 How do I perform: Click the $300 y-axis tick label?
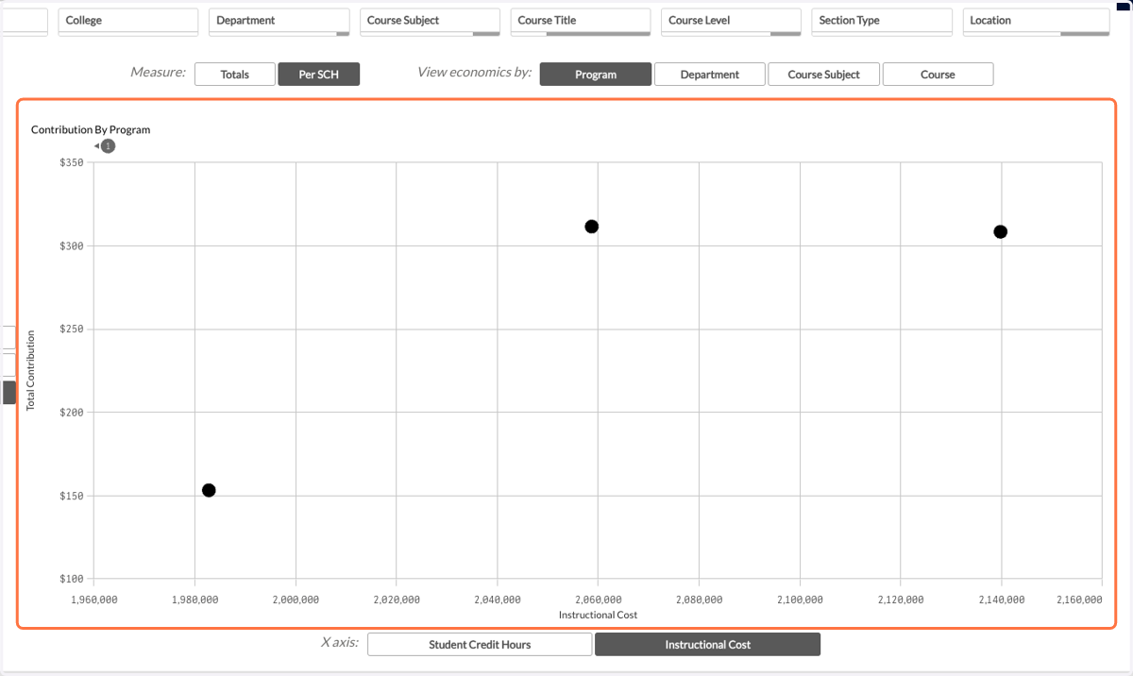pos(73,245)
